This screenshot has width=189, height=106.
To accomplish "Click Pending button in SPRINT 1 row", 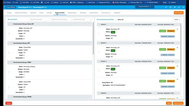I will coord(171,31).
